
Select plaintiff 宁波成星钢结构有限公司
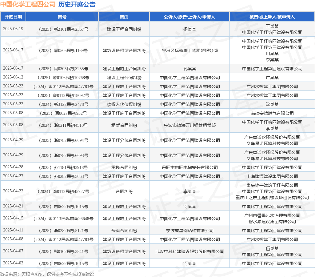click(189, 231)
